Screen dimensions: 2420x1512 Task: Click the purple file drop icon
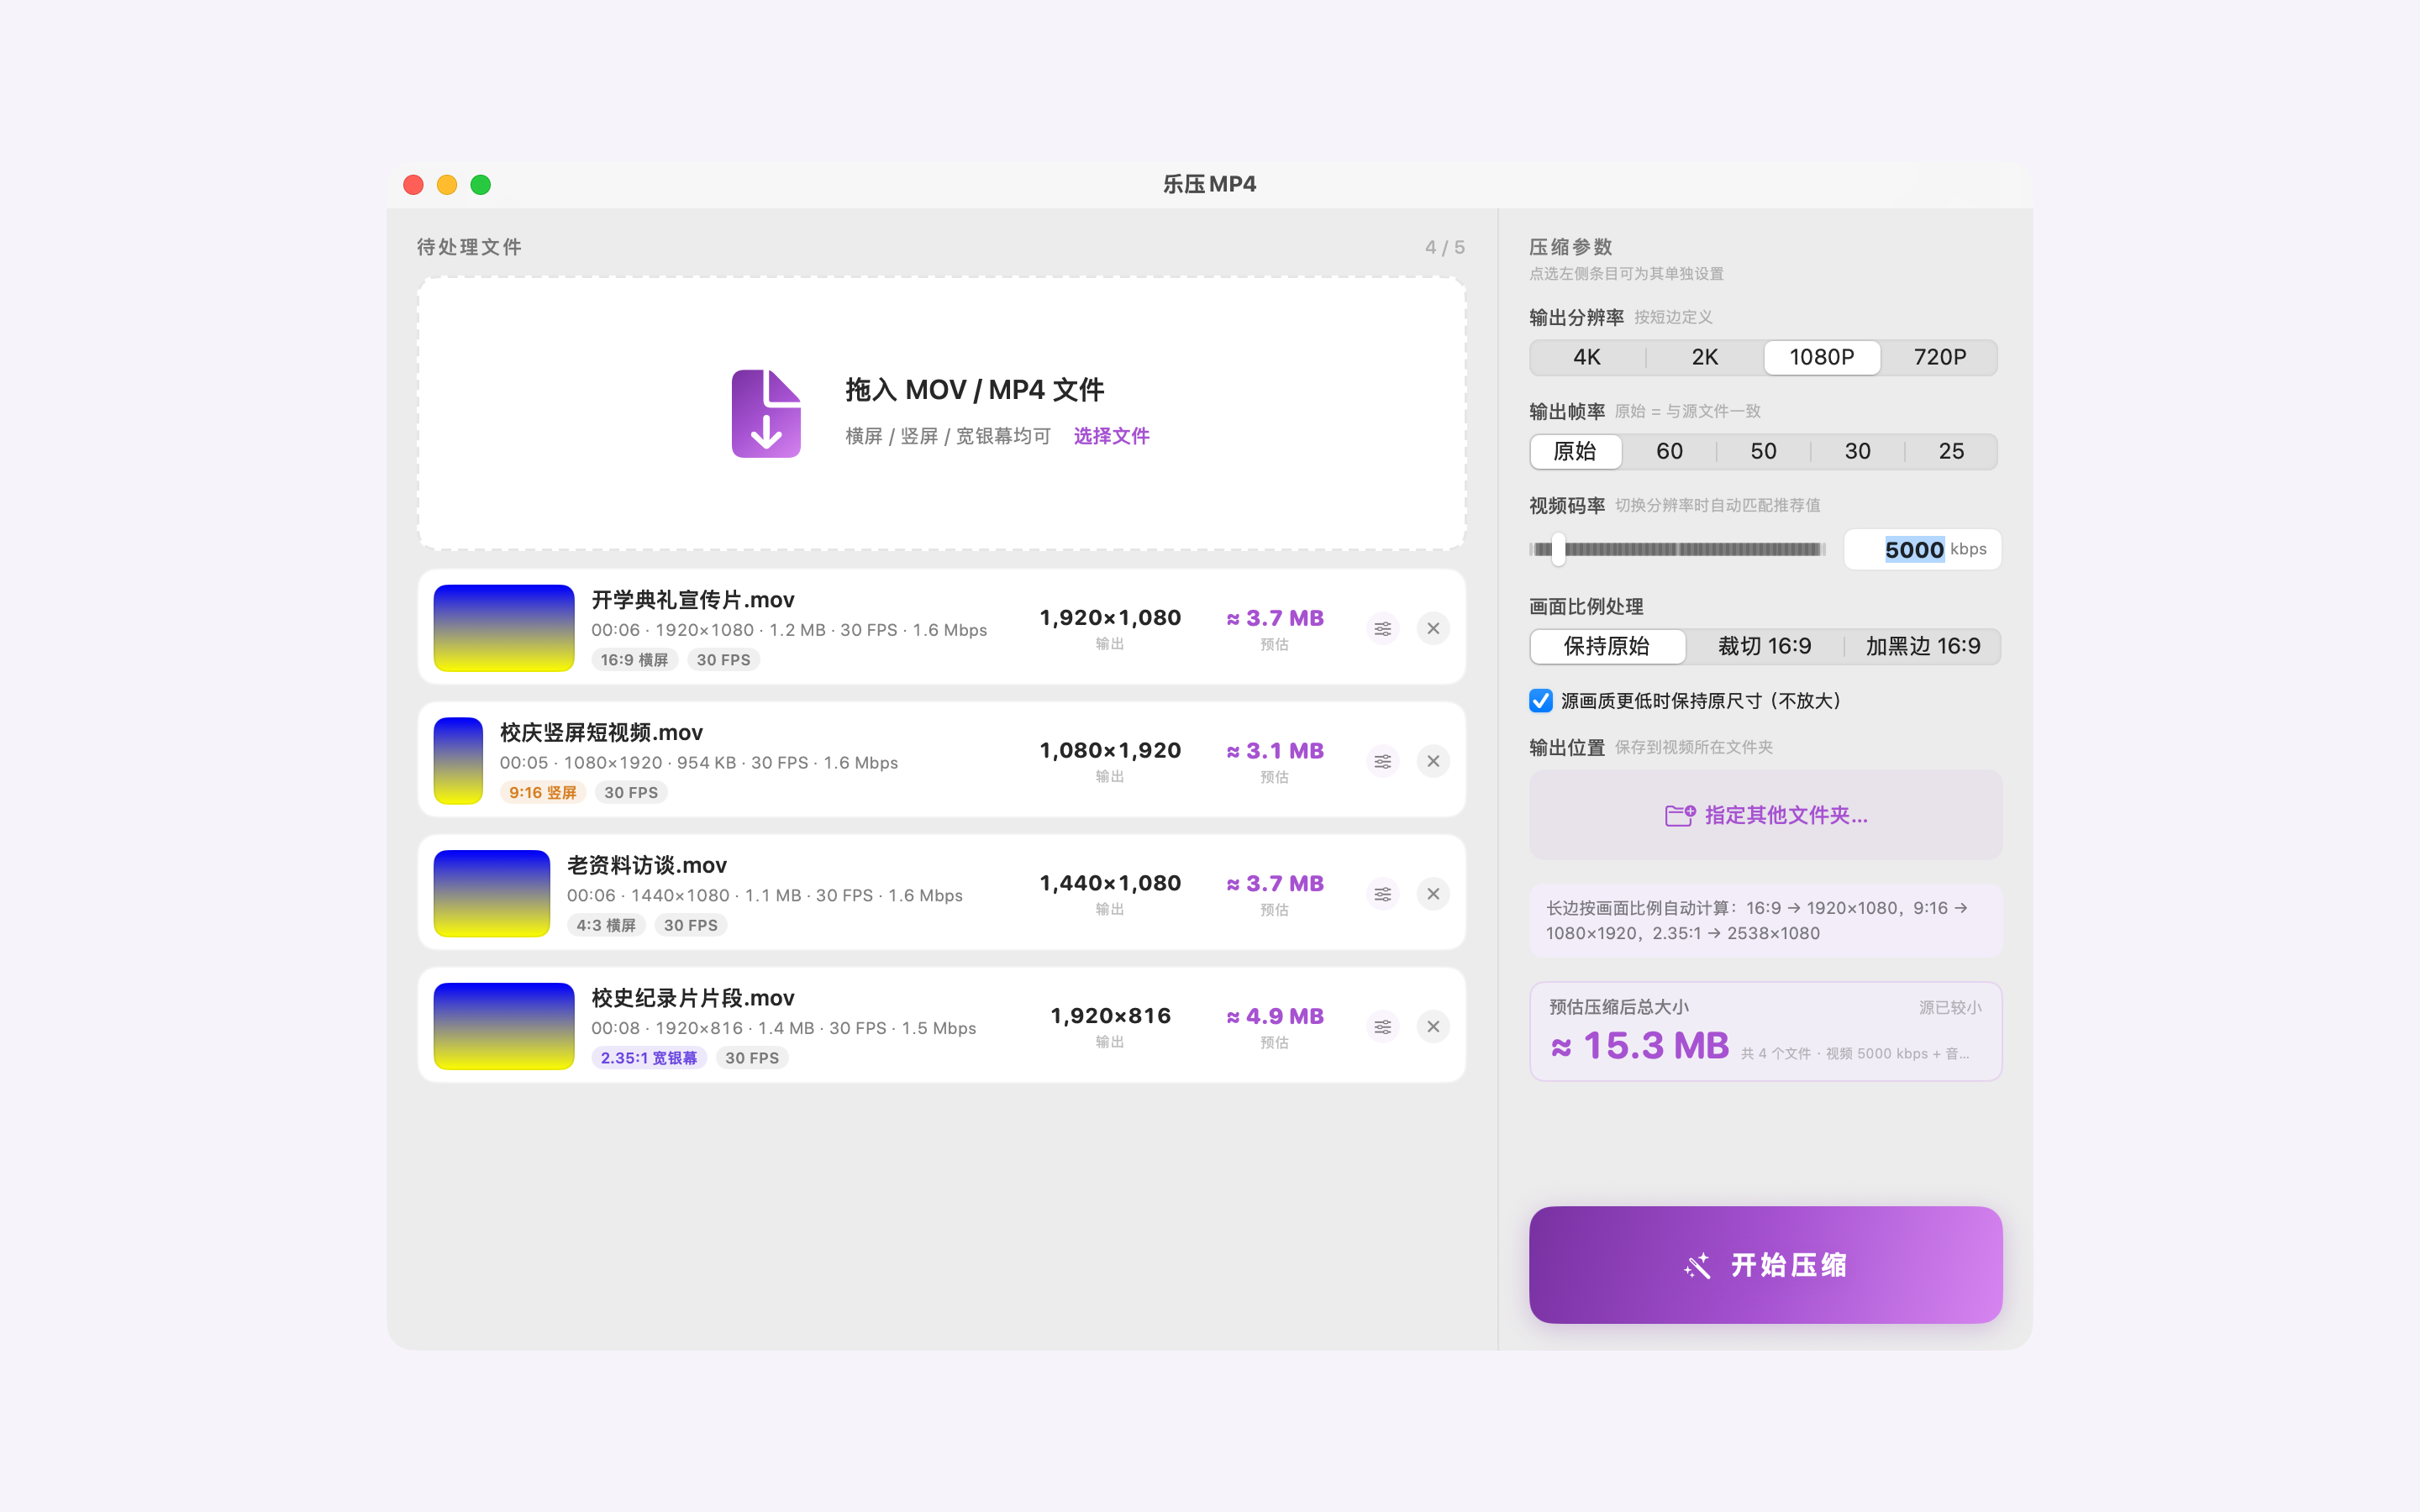pyautogui.click(x=766, y=414)
